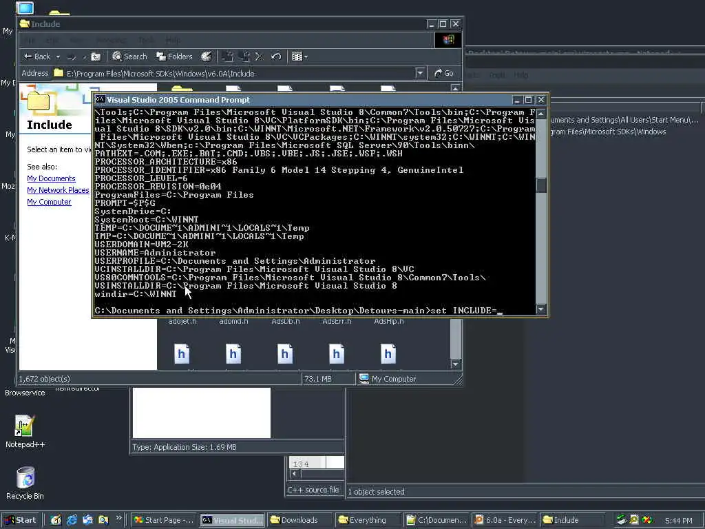Viewport: 705px width, 529px height.
Task: Click the Go button next to address
Action: (443, 73)
